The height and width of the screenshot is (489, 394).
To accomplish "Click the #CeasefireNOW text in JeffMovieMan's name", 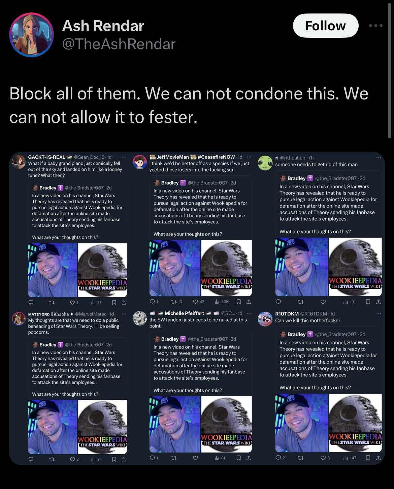I will point(216,157).
